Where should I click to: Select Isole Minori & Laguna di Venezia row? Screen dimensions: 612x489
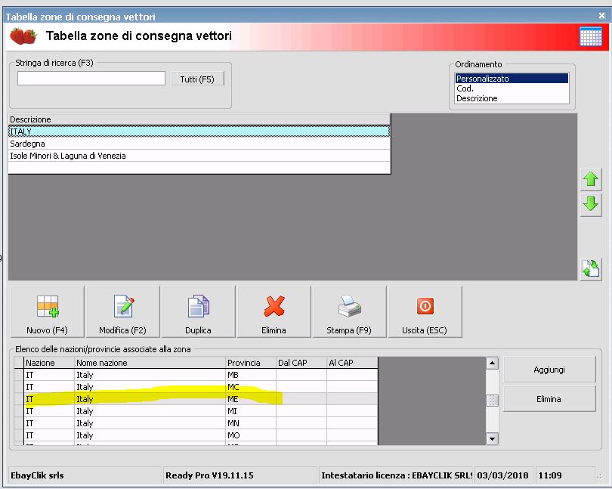point(199,156)
